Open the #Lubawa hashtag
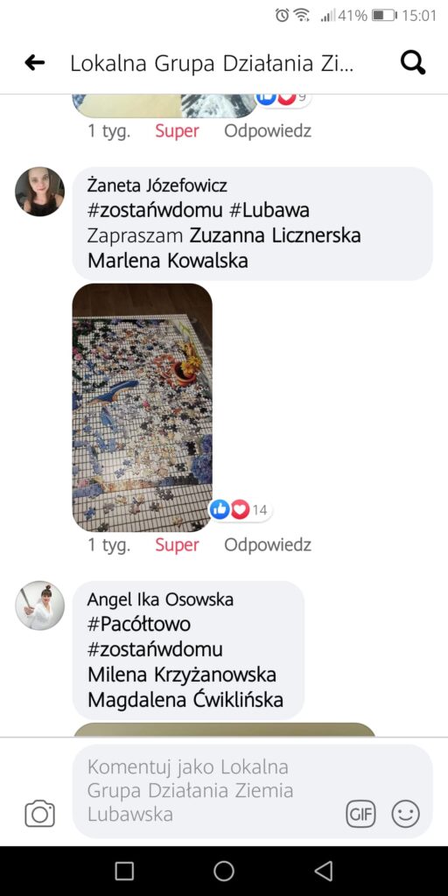 pyautogui.click(x=269, y=211)
